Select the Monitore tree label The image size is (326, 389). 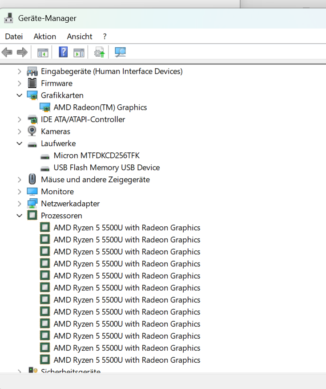[x=57, y=192]
